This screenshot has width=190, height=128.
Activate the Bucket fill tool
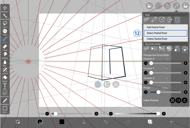[5, 79]
